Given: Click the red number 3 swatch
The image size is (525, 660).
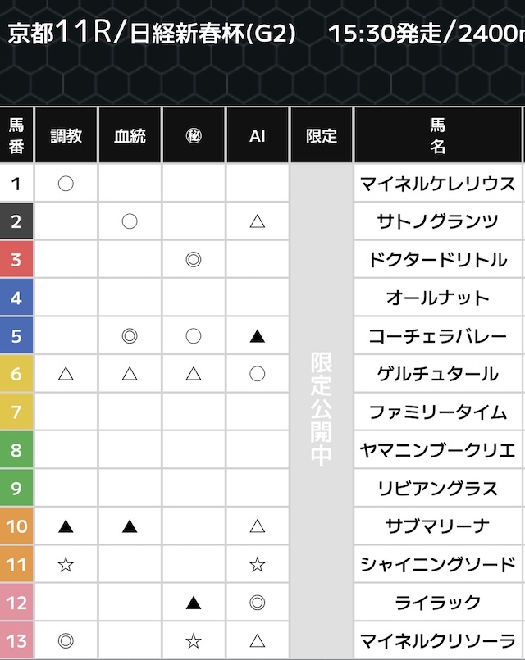Looking at the screenshot, I should [16, 260].
